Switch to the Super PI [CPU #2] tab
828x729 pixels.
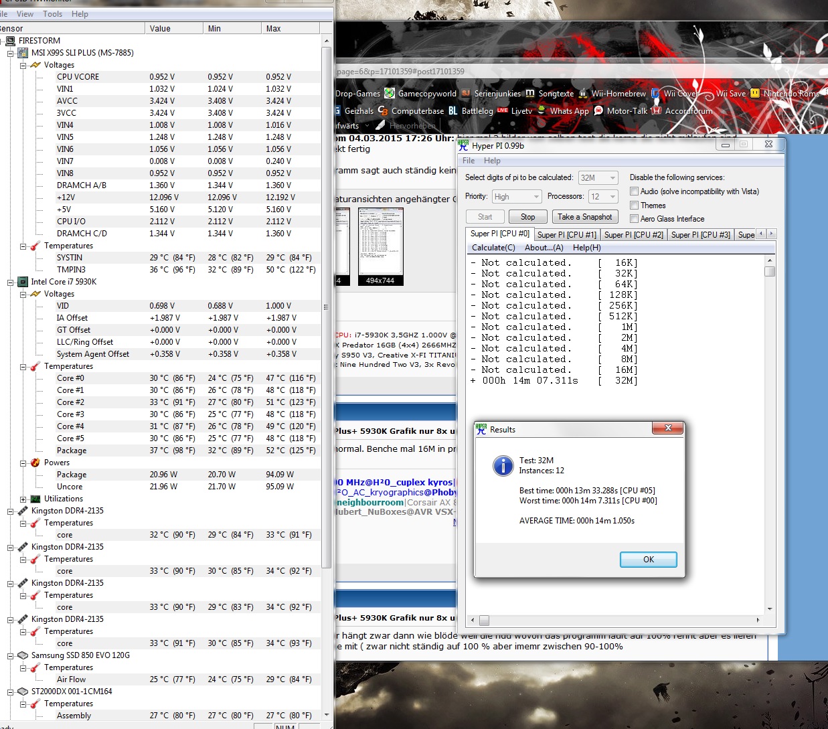click(x=633, y=234)
